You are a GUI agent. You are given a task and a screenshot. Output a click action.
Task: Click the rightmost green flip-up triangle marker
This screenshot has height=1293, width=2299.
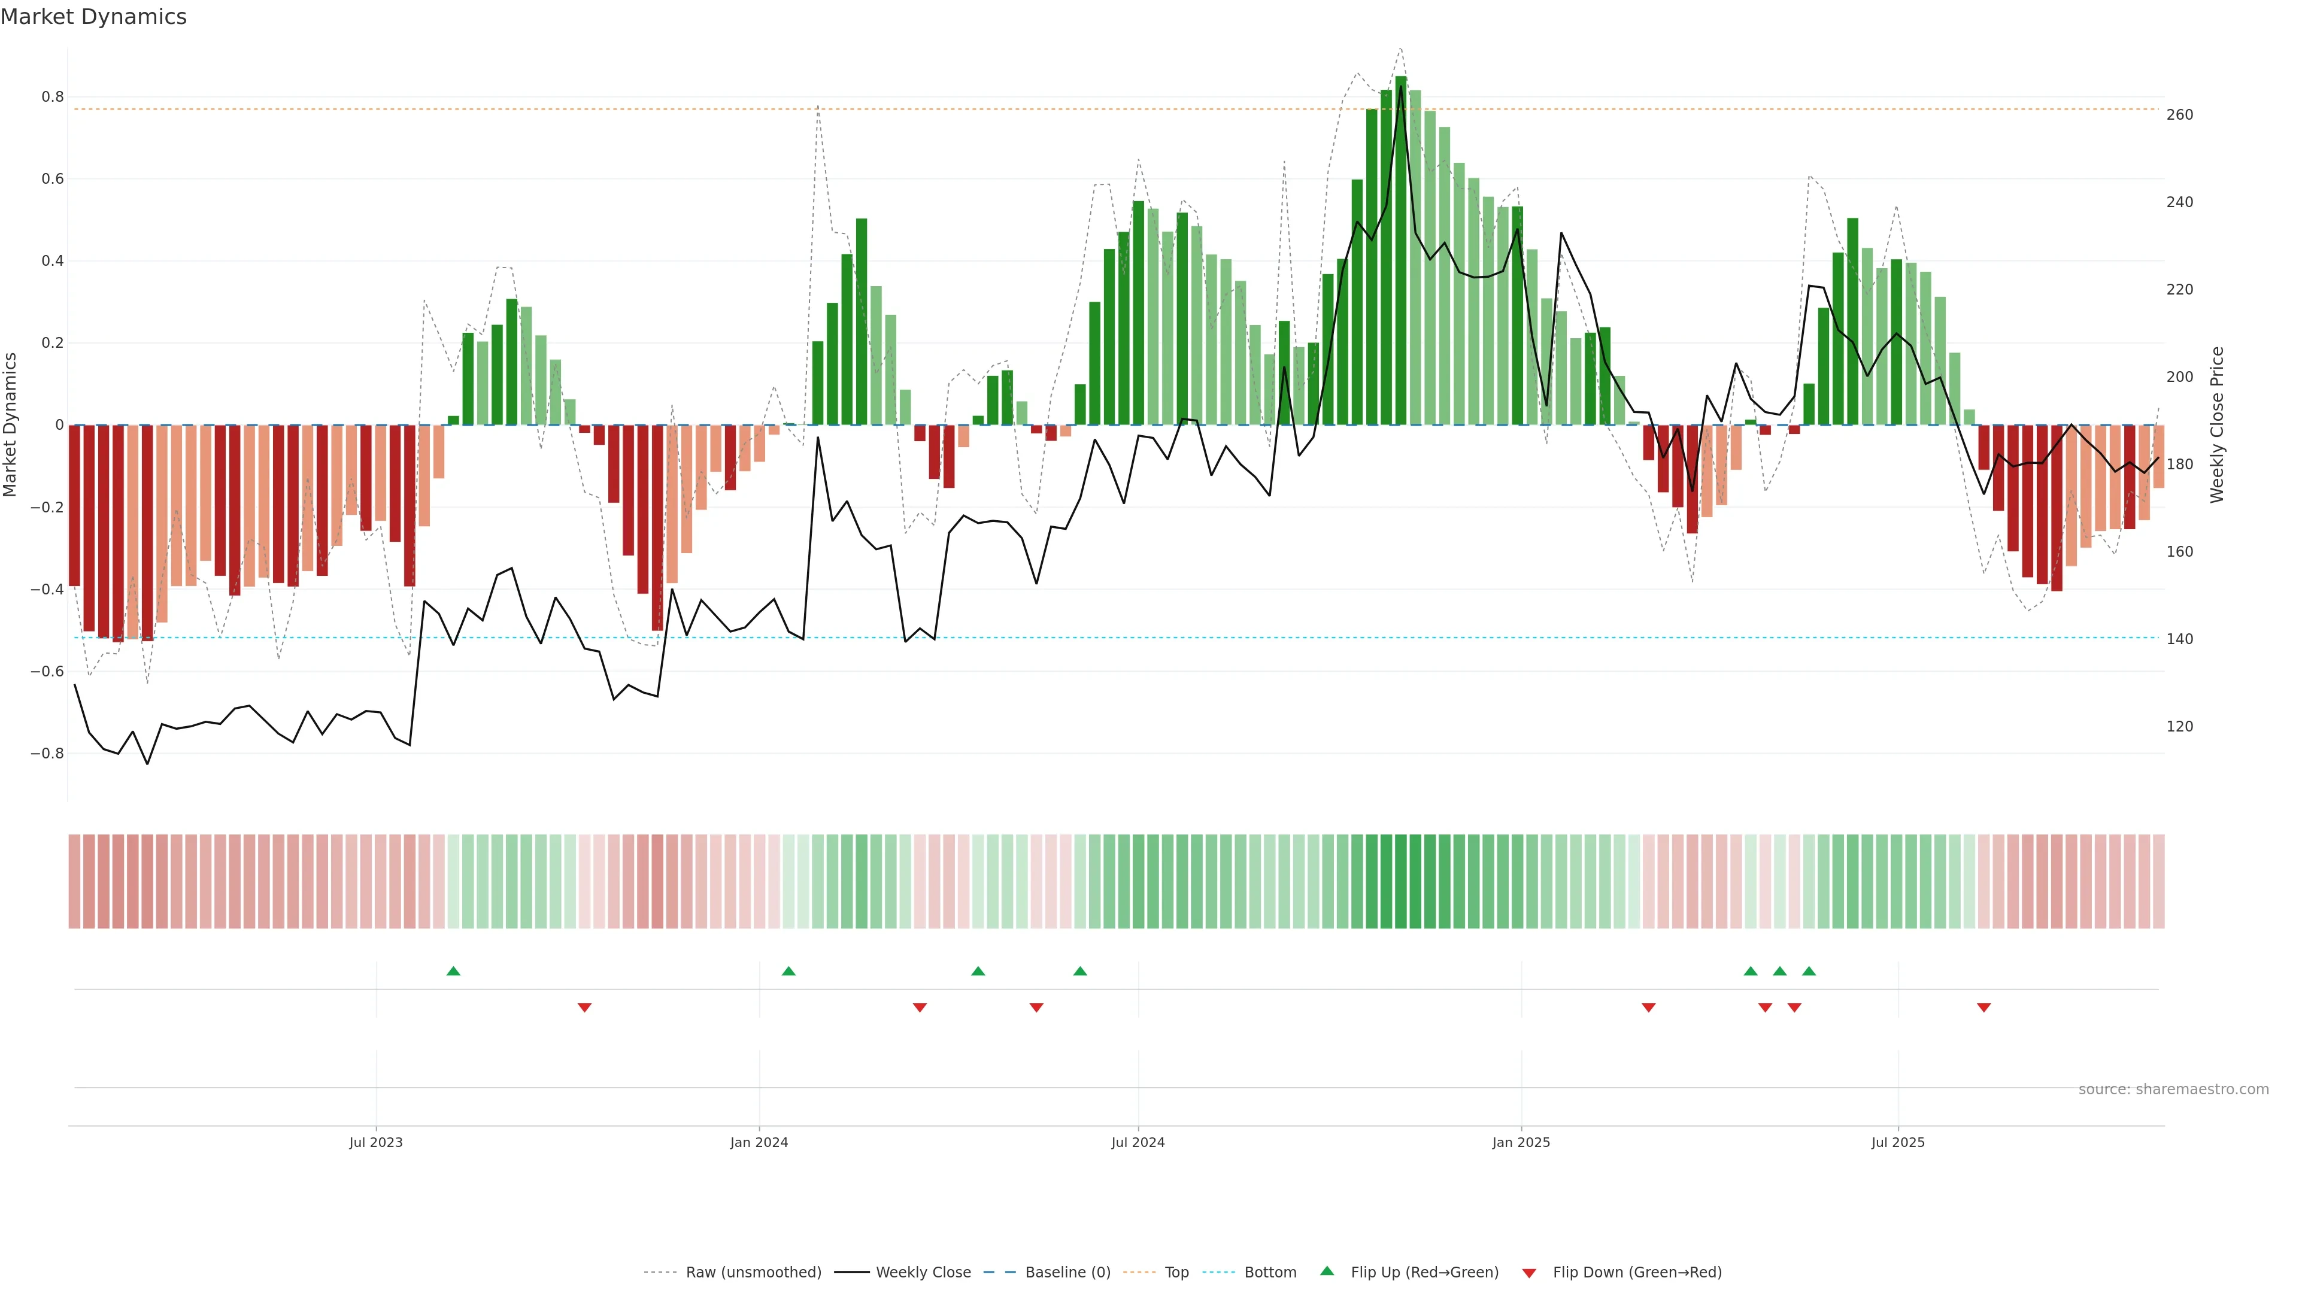pos(1809,971)
